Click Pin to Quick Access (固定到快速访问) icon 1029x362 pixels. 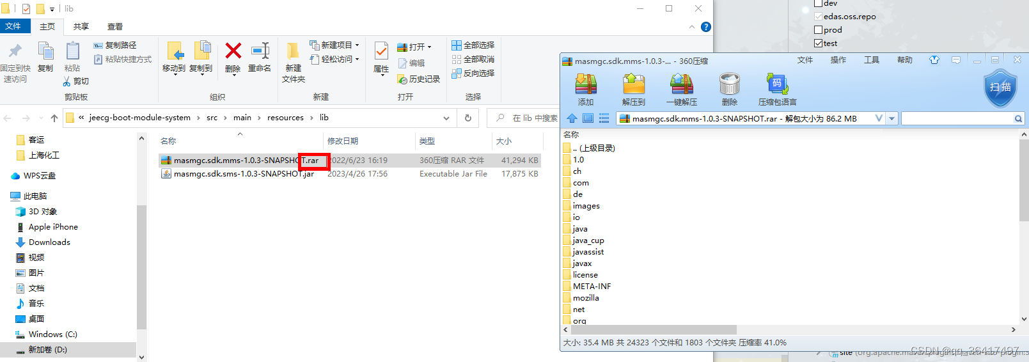pos(15,51)
